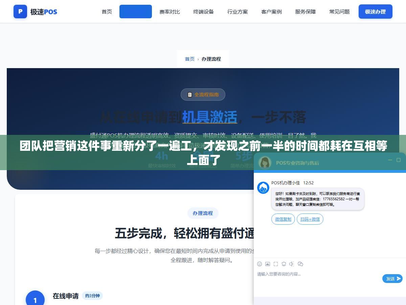Screen dimensions: 406x305
Task: Click the 机具激活 highlighted headline text
Action: tap(210, 117)
